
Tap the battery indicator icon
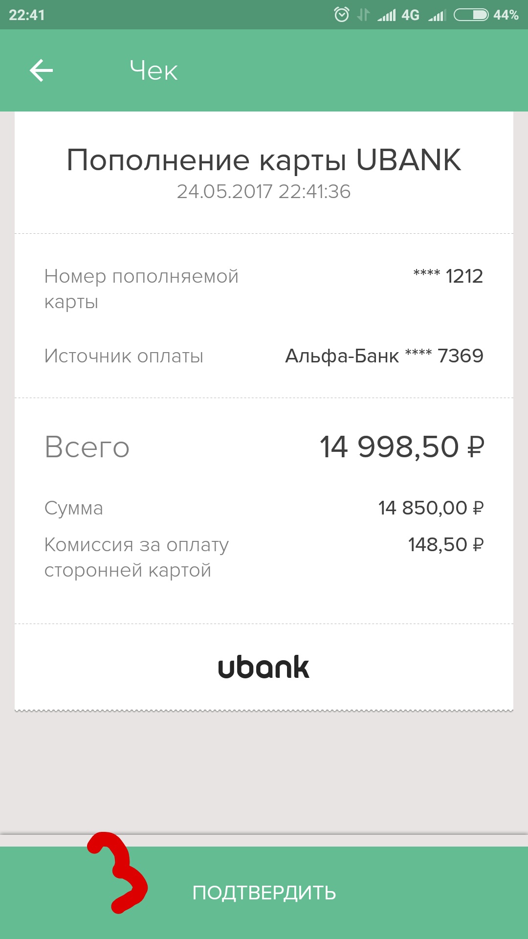(x=471, y=15)
